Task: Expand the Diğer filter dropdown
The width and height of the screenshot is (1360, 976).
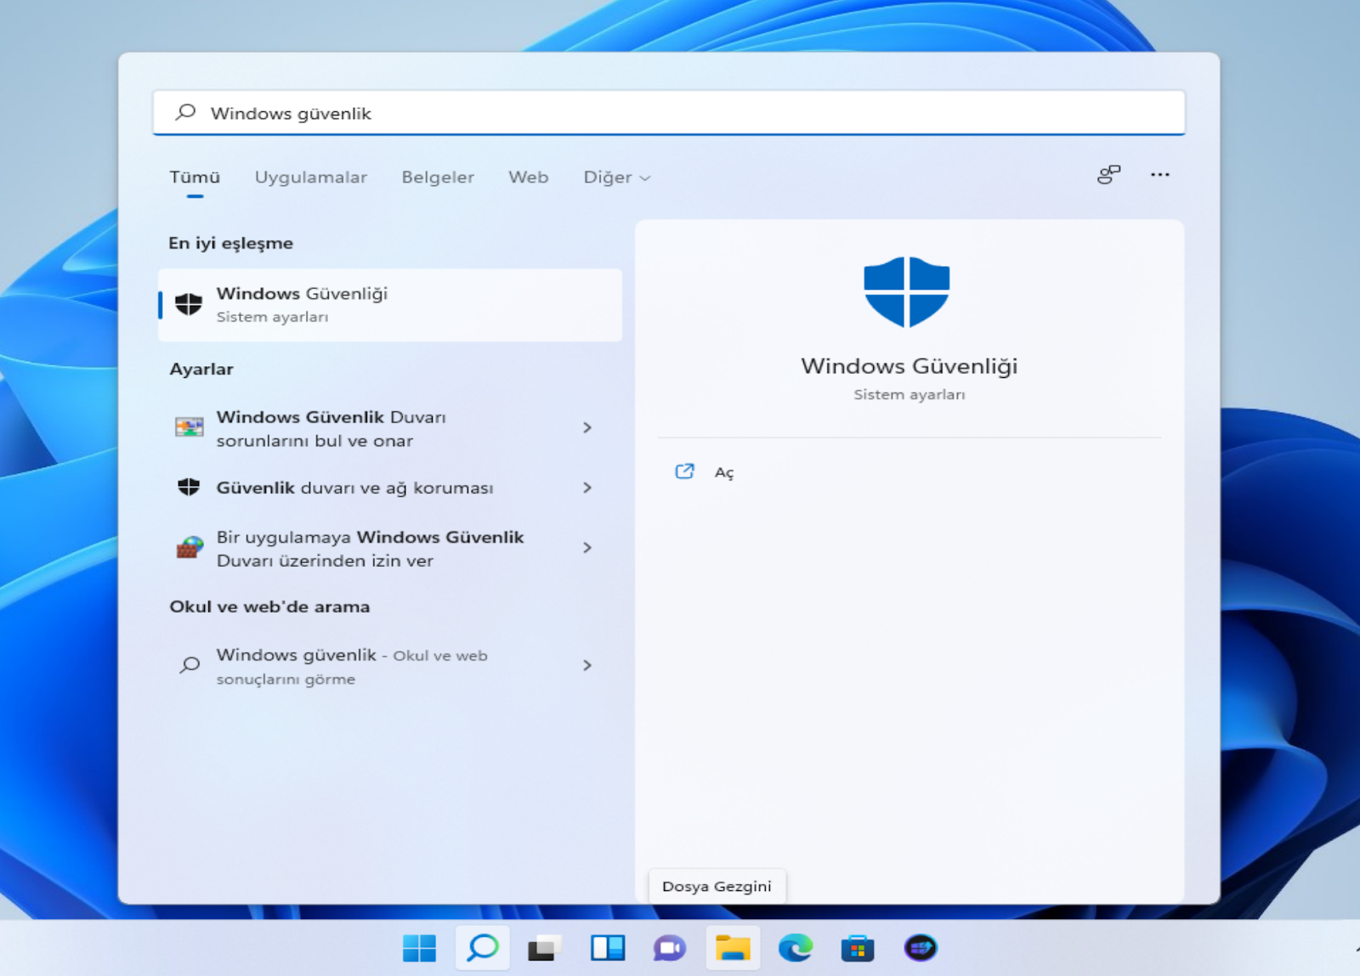Action: click(617, 178)
